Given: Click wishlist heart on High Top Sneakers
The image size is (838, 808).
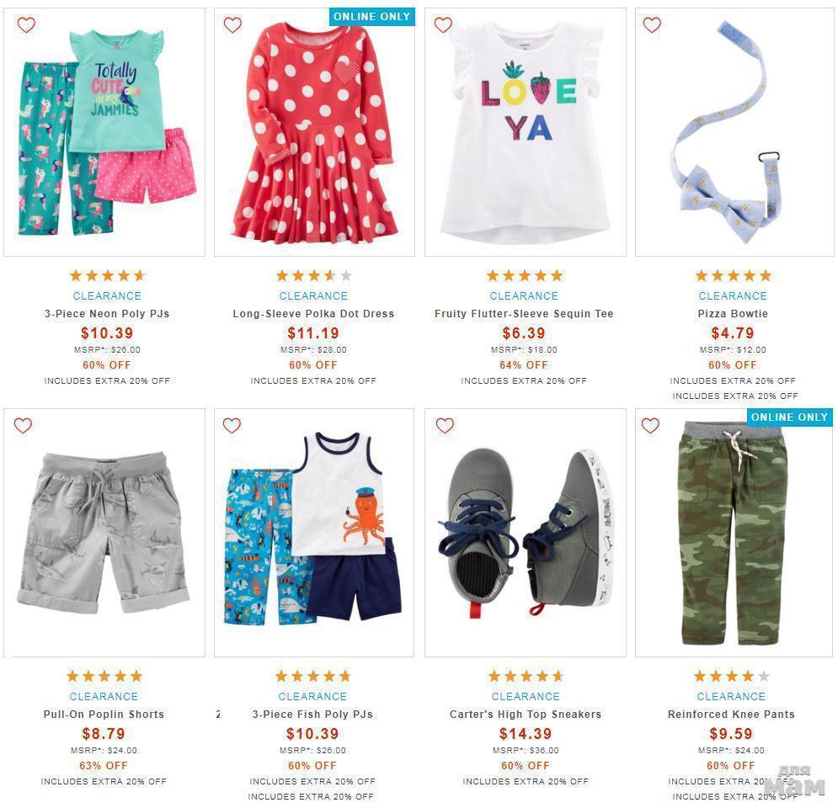Looking at the screenshot, I should pos(445,425).
